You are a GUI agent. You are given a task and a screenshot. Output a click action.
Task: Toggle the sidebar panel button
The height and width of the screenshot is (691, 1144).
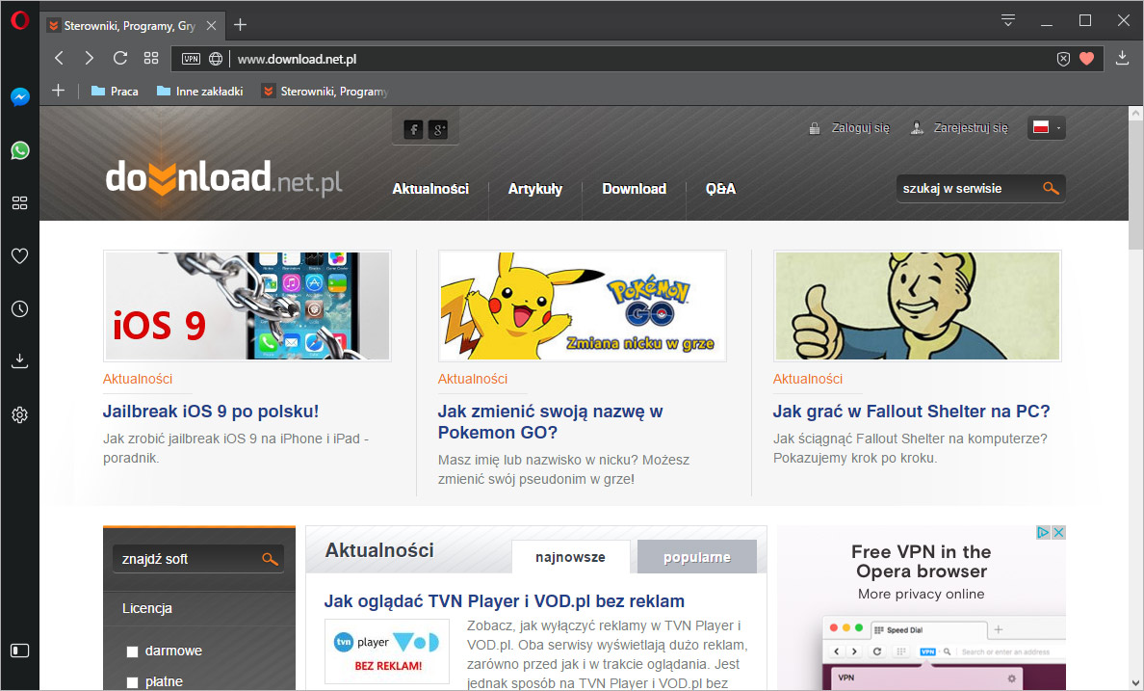click(x=19, y=651)
